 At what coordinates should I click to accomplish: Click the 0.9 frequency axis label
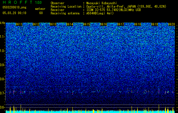pyautogui.click(x=2, y=65)
